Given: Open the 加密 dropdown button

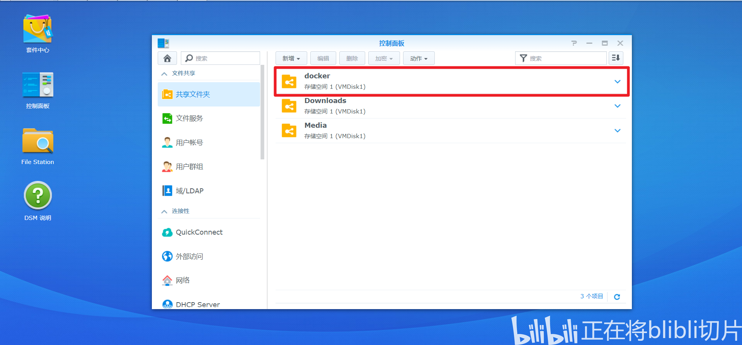Looking at the screenshot, I should pos(384,58).
